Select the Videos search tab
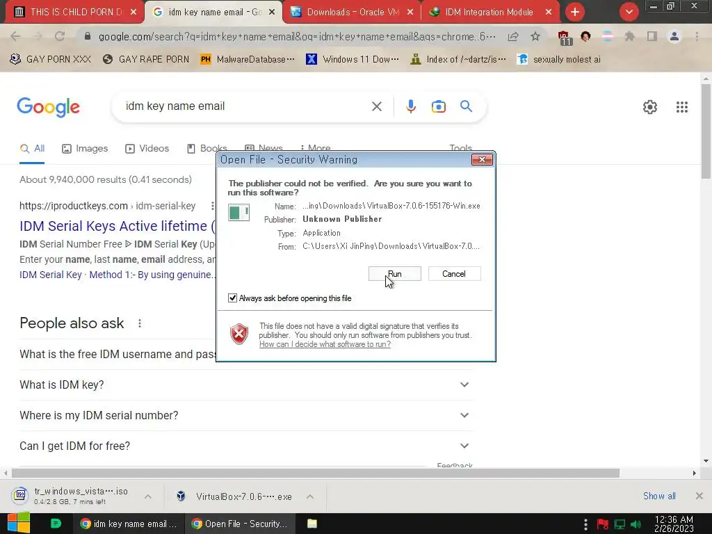712x534 pixels. pos(147,149)
